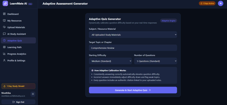Click the Adaptive Assessment Generator page title

[x=65, y=4]
